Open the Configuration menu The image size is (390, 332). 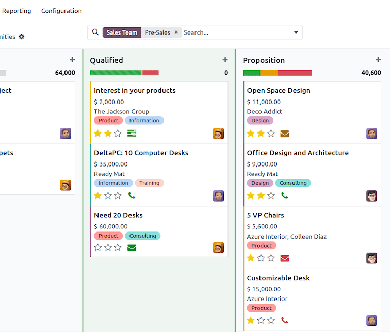[x=61, y=11]
